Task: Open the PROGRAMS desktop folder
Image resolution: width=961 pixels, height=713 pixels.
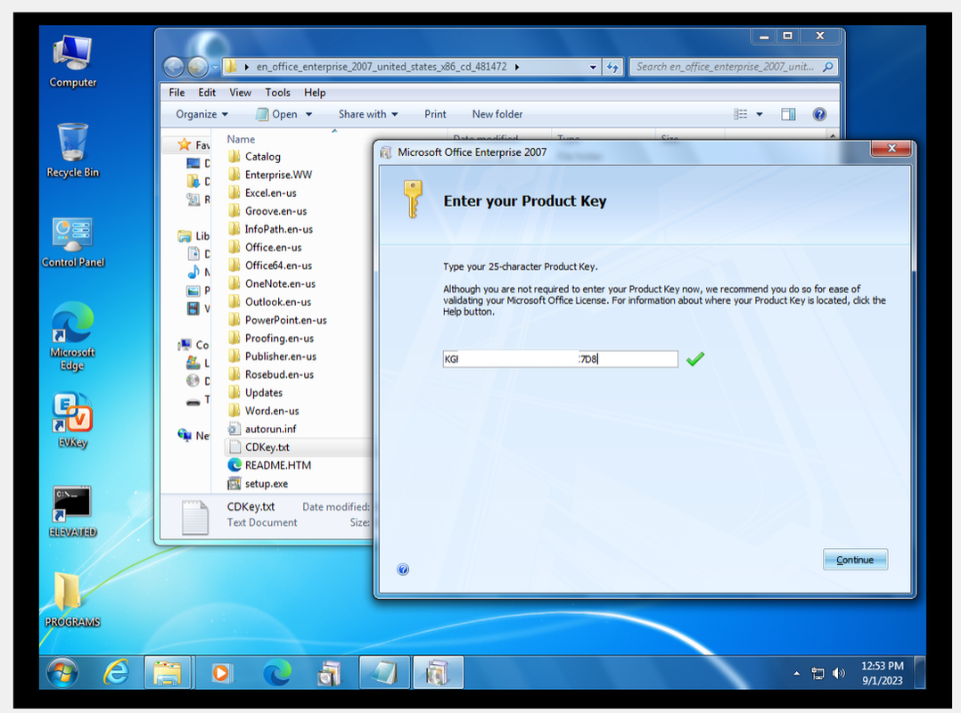Action: tap(72, 600)
